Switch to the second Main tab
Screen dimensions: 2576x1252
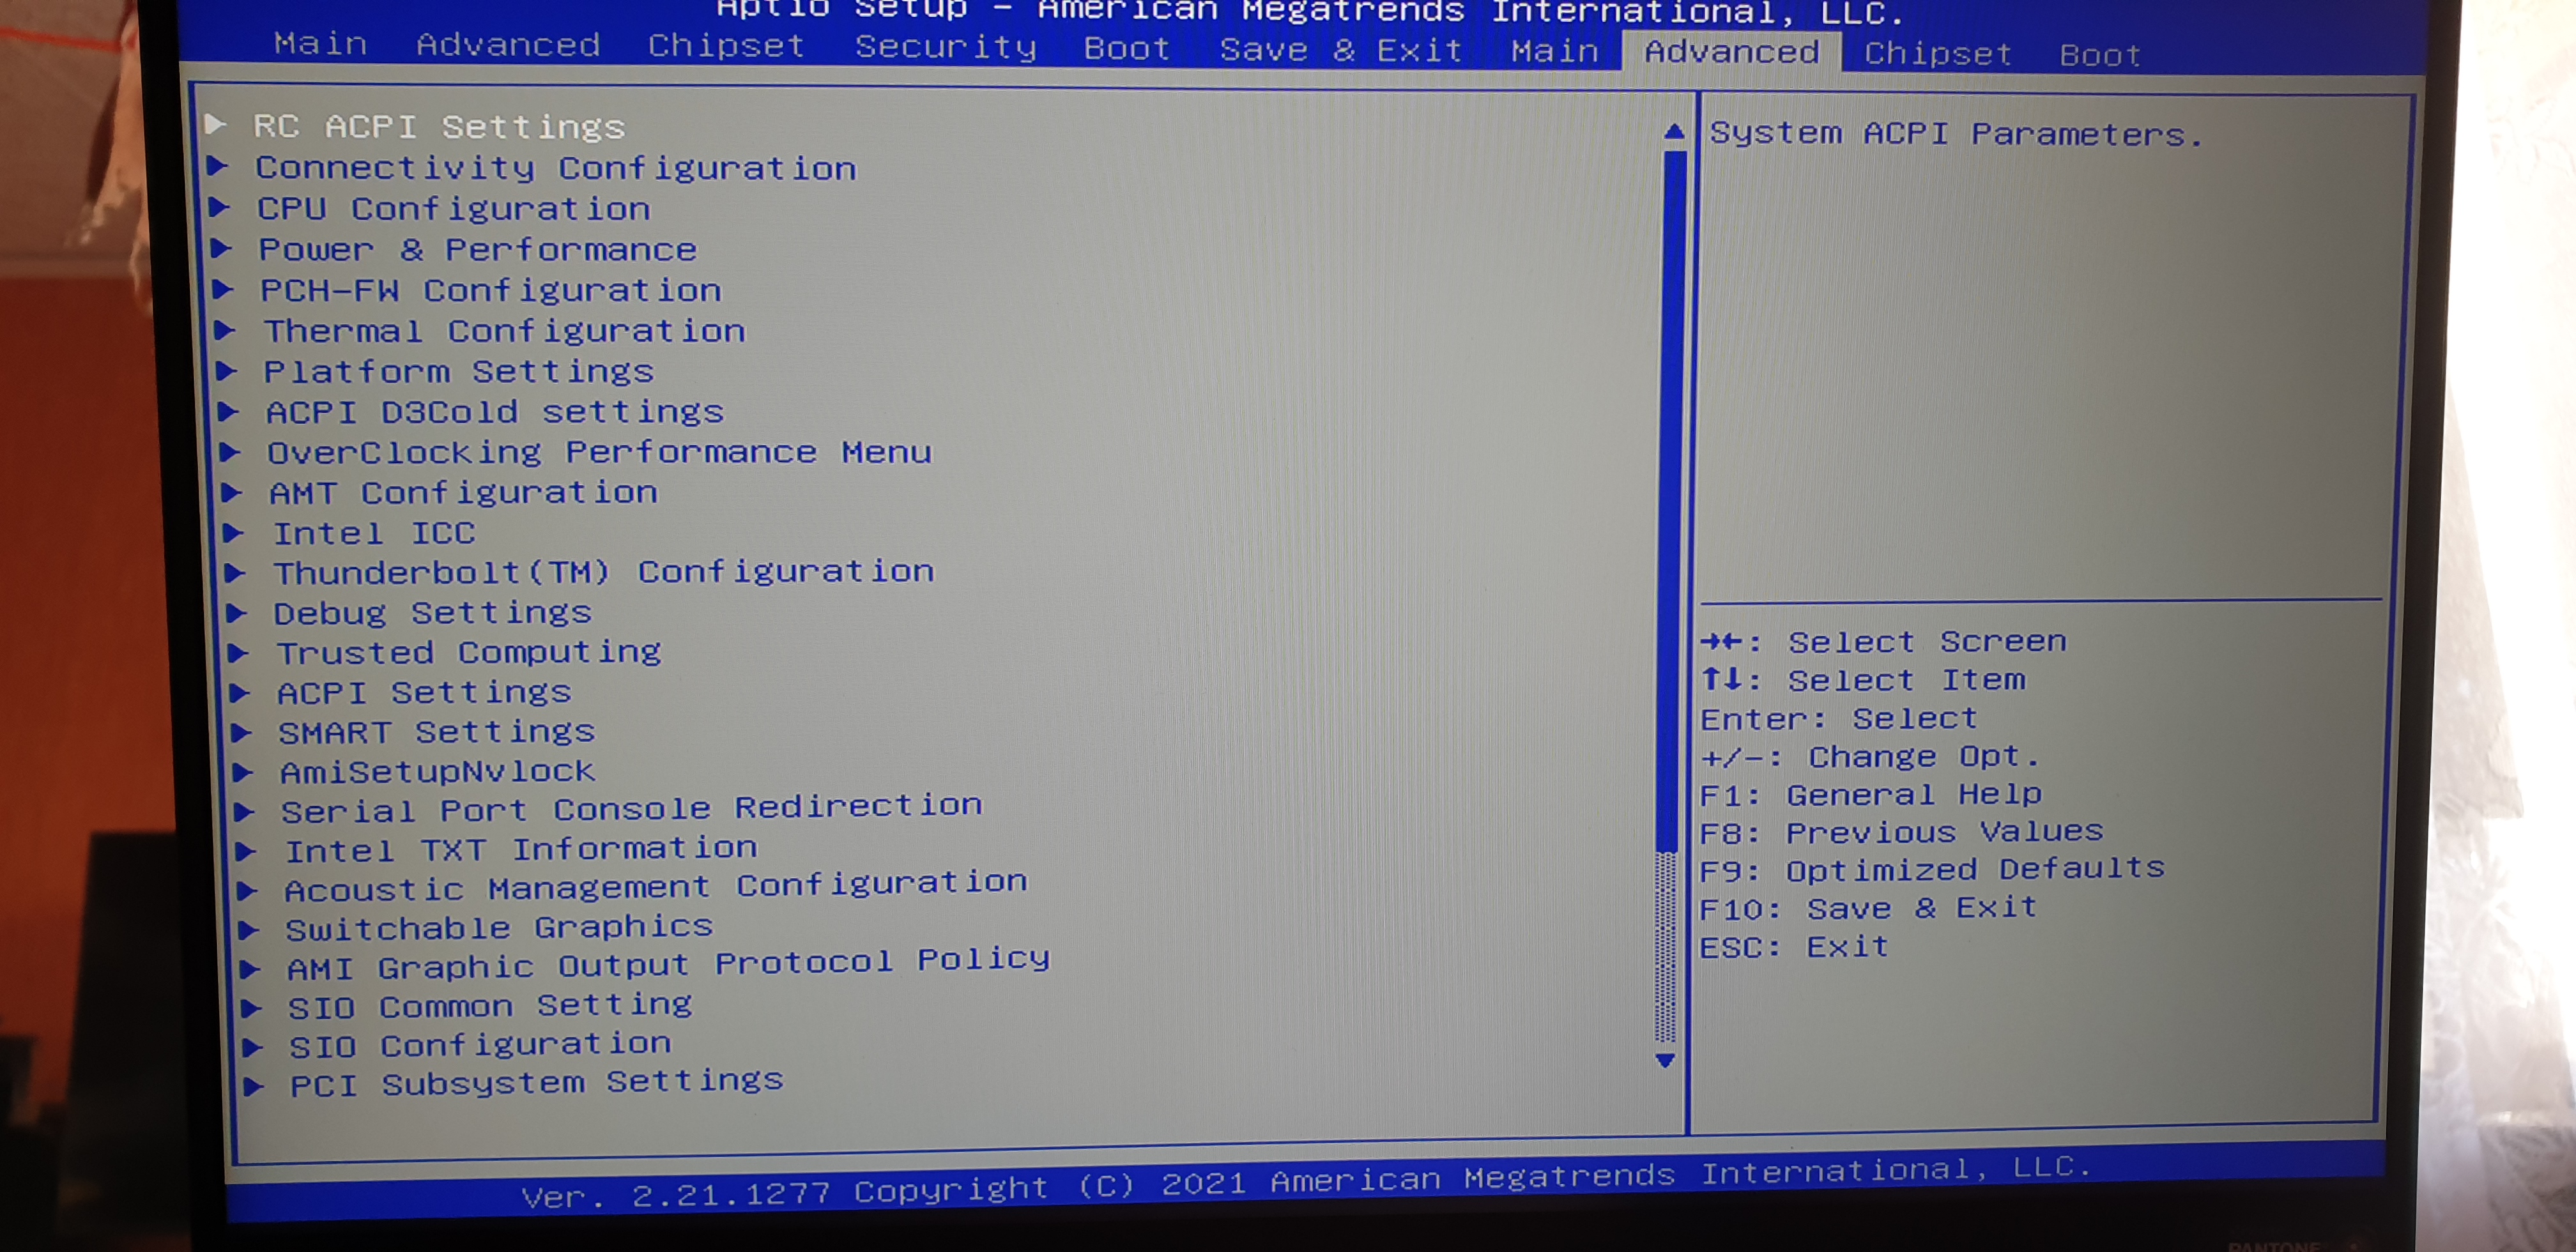pos(1555,51)
